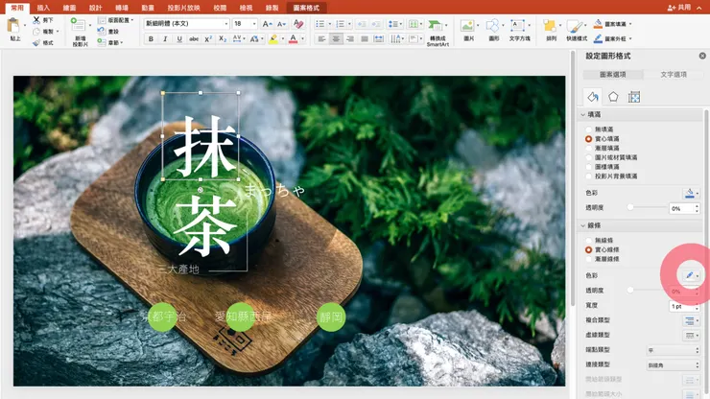Click the Arrange (排列) icon
Image resolution: width=710 pixels, height=399 pixels.
pyautogui.click(x=550, y=26)
